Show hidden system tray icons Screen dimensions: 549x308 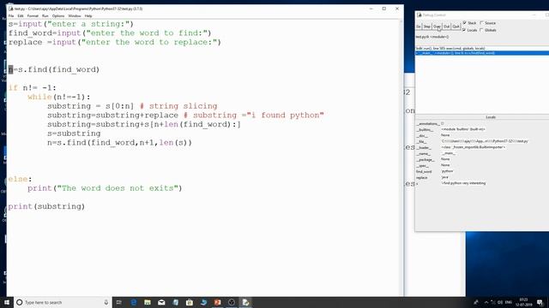pos(486,302)
